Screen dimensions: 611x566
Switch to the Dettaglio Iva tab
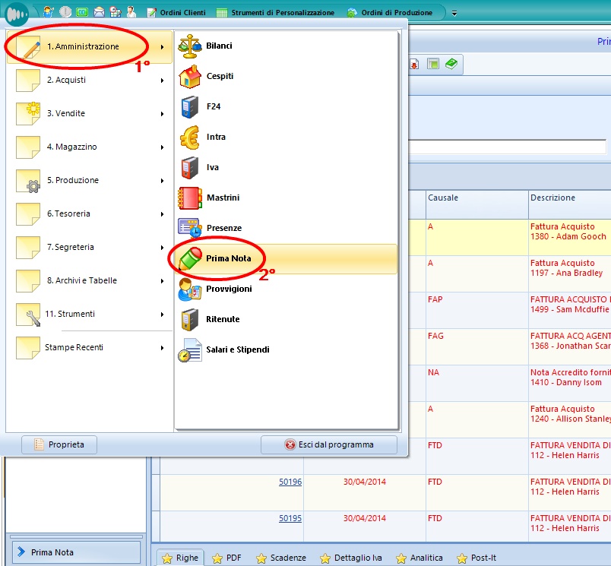point(350,558)
